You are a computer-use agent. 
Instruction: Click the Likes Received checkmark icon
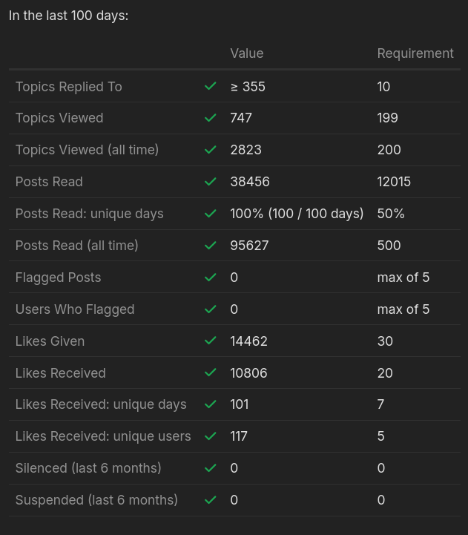coord(211,372)
